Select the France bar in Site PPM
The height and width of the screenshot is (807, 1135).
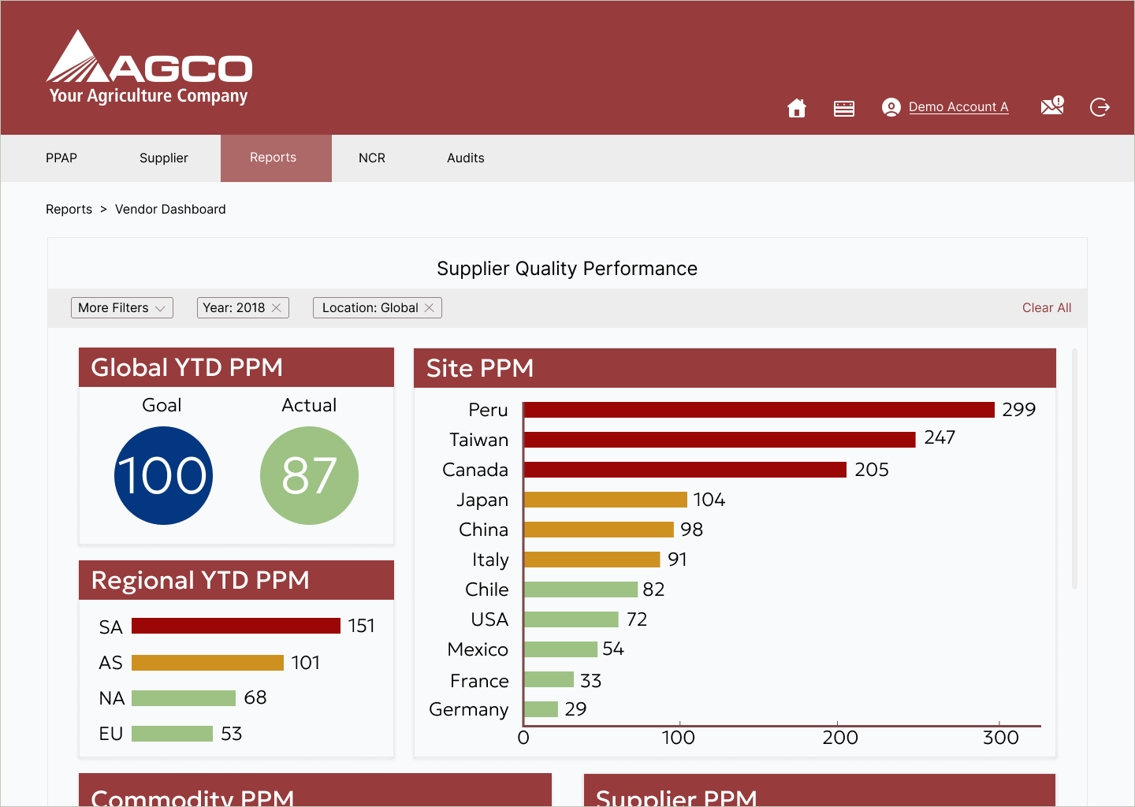[x=549, y=679]
